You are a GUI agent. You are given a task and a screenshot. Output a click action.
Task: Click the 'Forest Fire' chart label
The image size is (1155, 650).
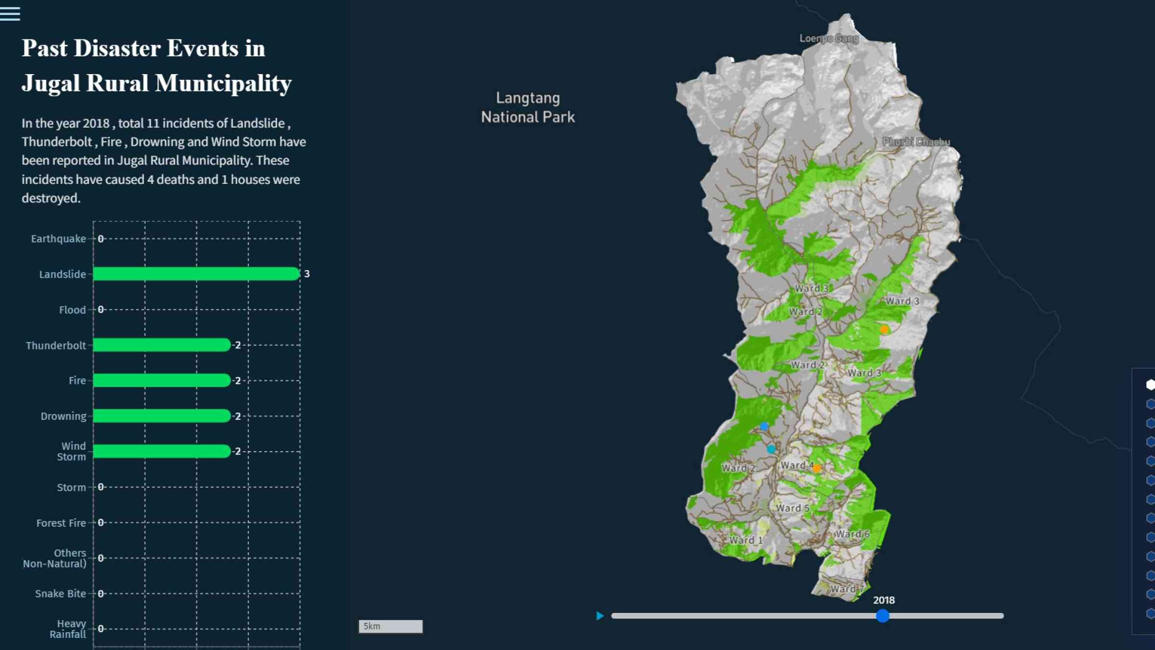tap(61, 523)
